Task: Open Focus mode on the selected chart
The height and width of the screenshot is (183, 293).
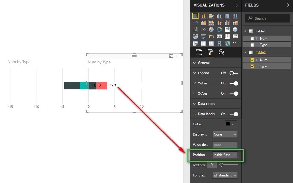Action: [x=171, y=56]
